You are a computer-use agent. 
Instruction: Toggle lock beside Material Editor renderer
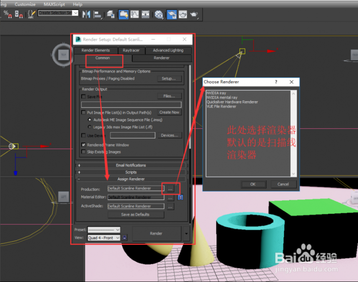tap(180, 197)
